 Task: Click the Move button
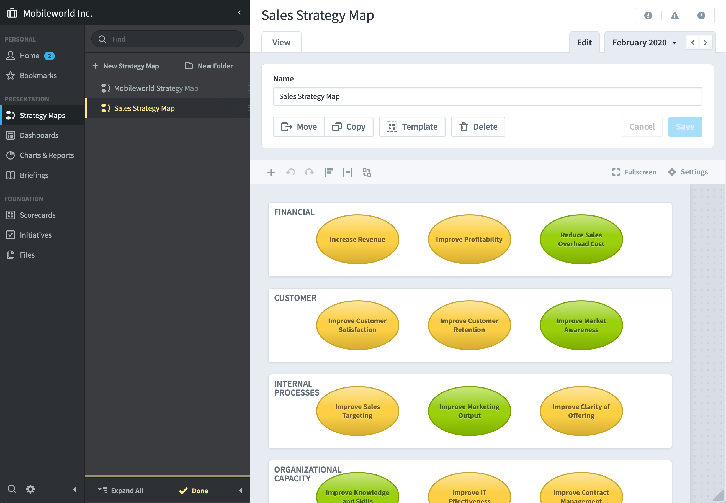(299, 127)
